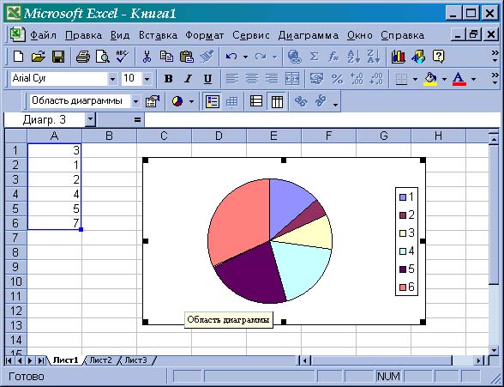Viewport: 504px width, 387px height.
Task: Click the Save floppy disk icon
Action: (x=58, y=57)
